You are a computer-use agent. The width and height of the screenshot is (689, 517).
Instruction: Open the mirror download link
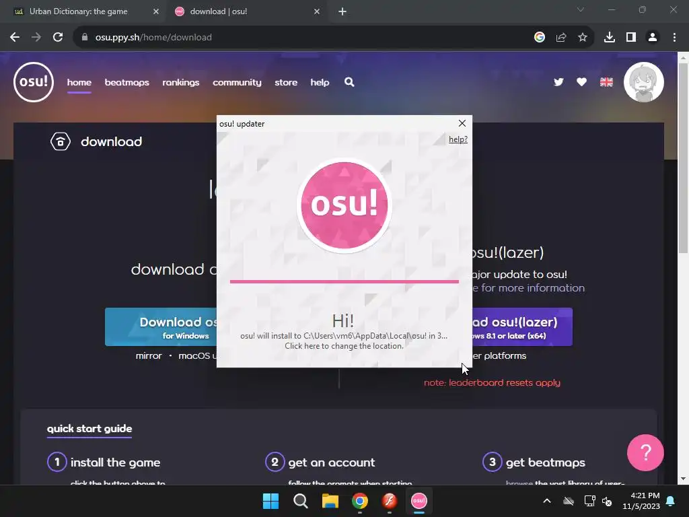[149, 355]
